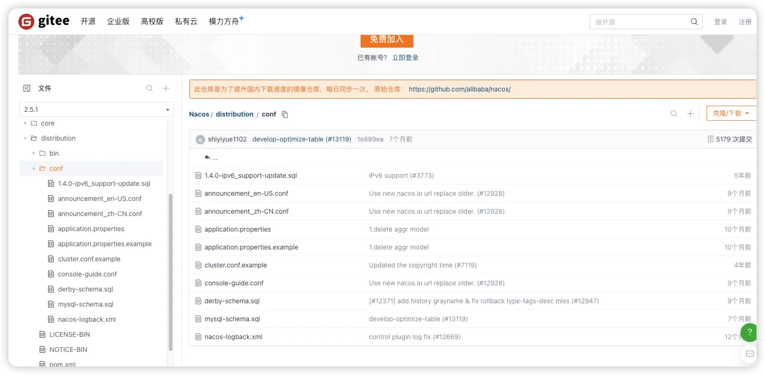Click 5179 次提交 link
The width and height of the screenshot is (765, 375).
(734, 139)
